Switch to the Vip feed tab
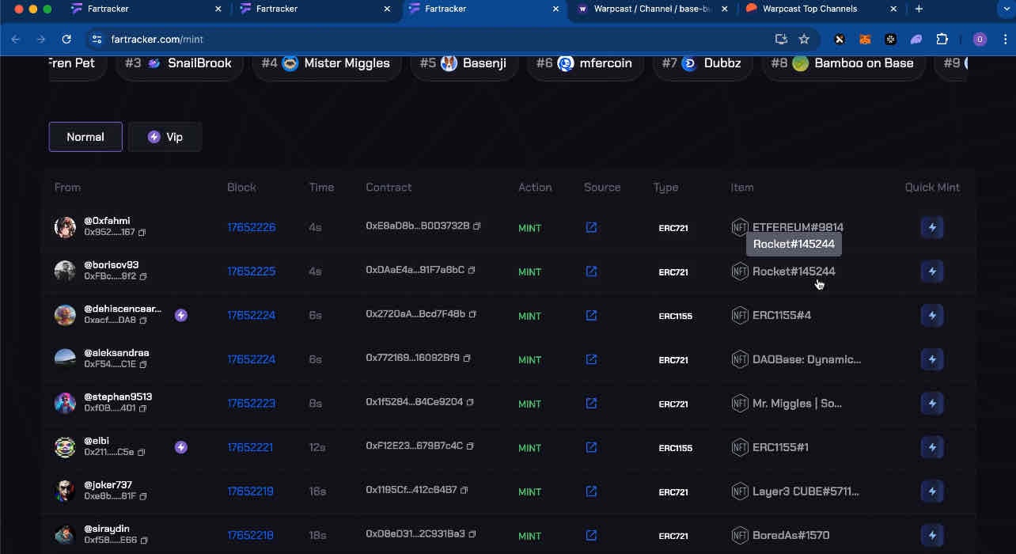The image size is (1016, 554). pos(165,137)
